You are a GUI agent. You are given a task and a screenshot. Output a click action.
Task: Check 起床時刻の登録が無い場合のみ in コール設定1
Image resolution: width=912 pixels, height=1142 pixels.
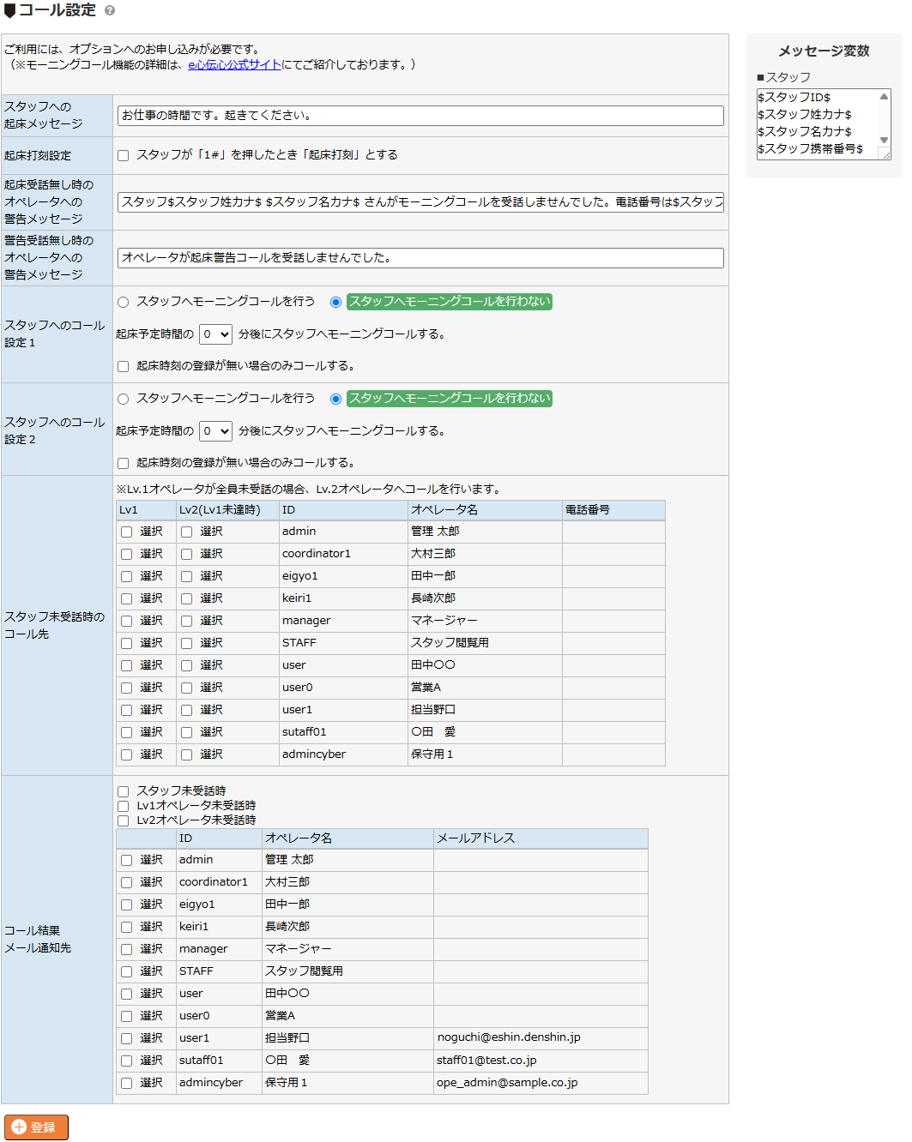(x=123, y=366)
